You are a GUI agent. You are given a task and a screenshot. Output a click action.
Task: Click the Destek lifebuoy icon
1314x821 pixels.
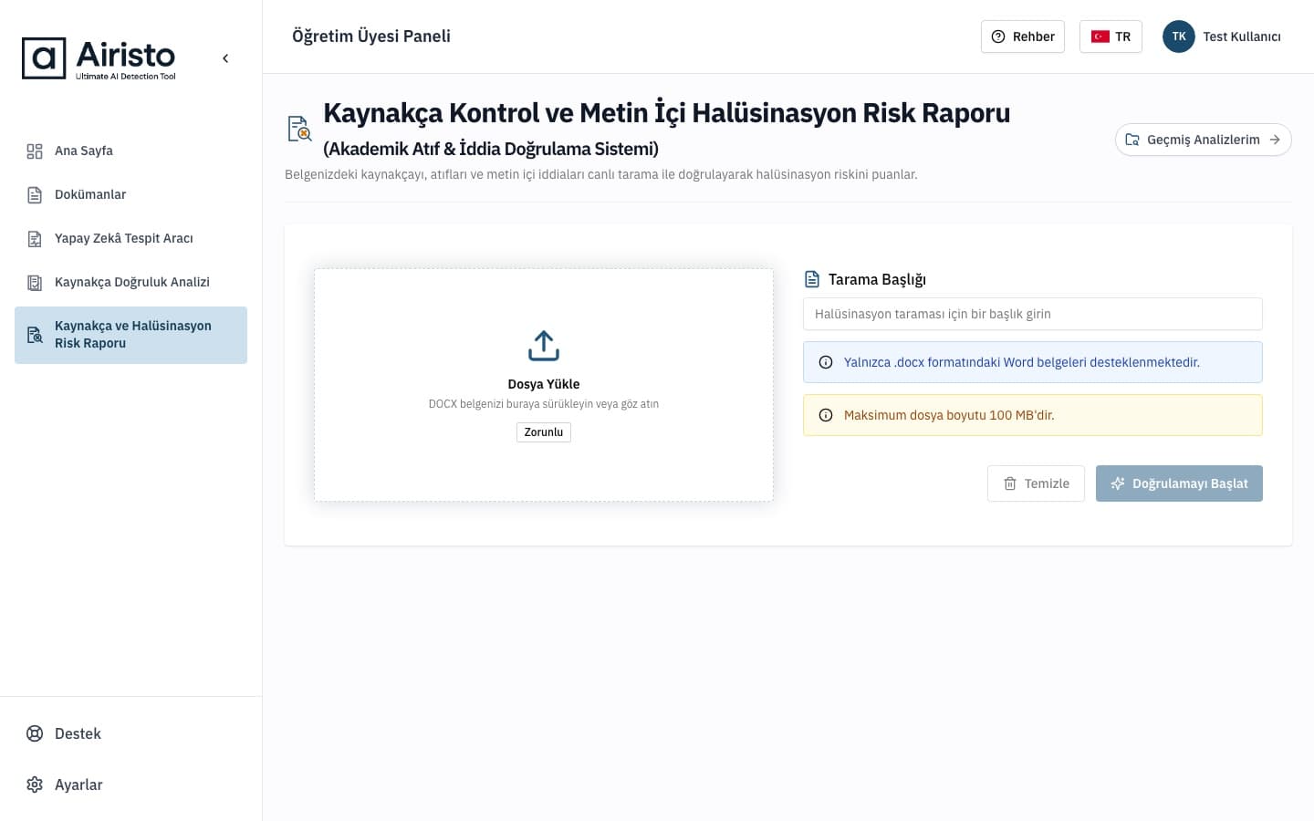pyautogui.click(x=35, y=733)
